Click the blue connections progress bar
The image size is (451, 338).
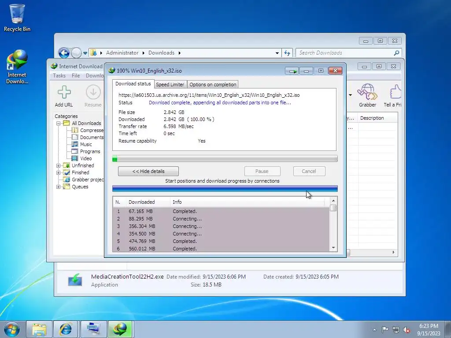click(225, 189)
